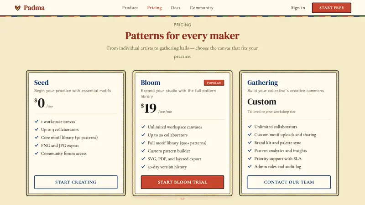Open the Docs nav item
This screenshot has width=365, height=205.
[x=176, y=8]
